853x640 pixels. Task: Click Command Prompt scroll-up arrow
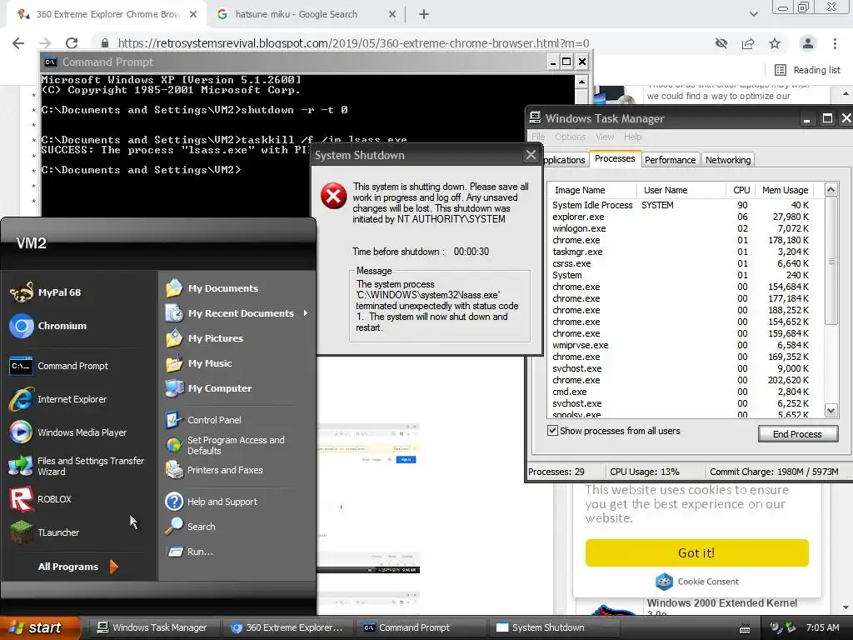click(581, 82)
